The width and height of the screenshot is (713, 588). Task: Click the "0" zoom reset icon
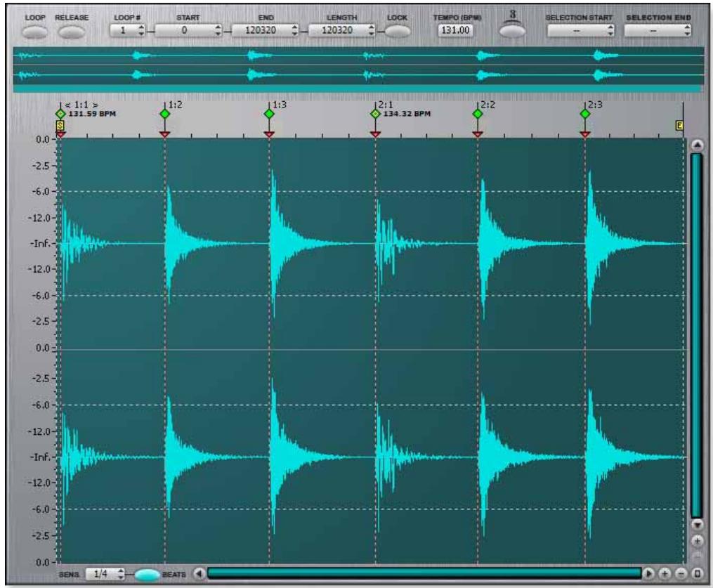point(696,573)
